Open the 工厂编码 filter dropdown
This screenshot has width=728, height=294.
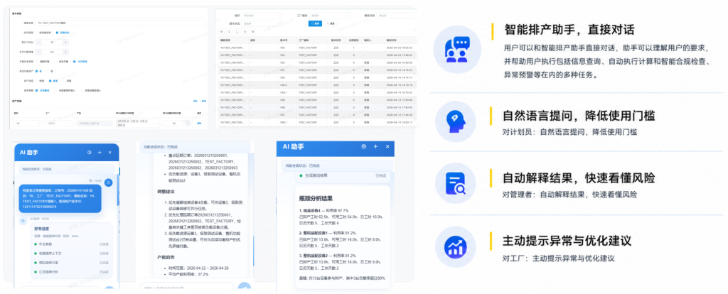328,16
